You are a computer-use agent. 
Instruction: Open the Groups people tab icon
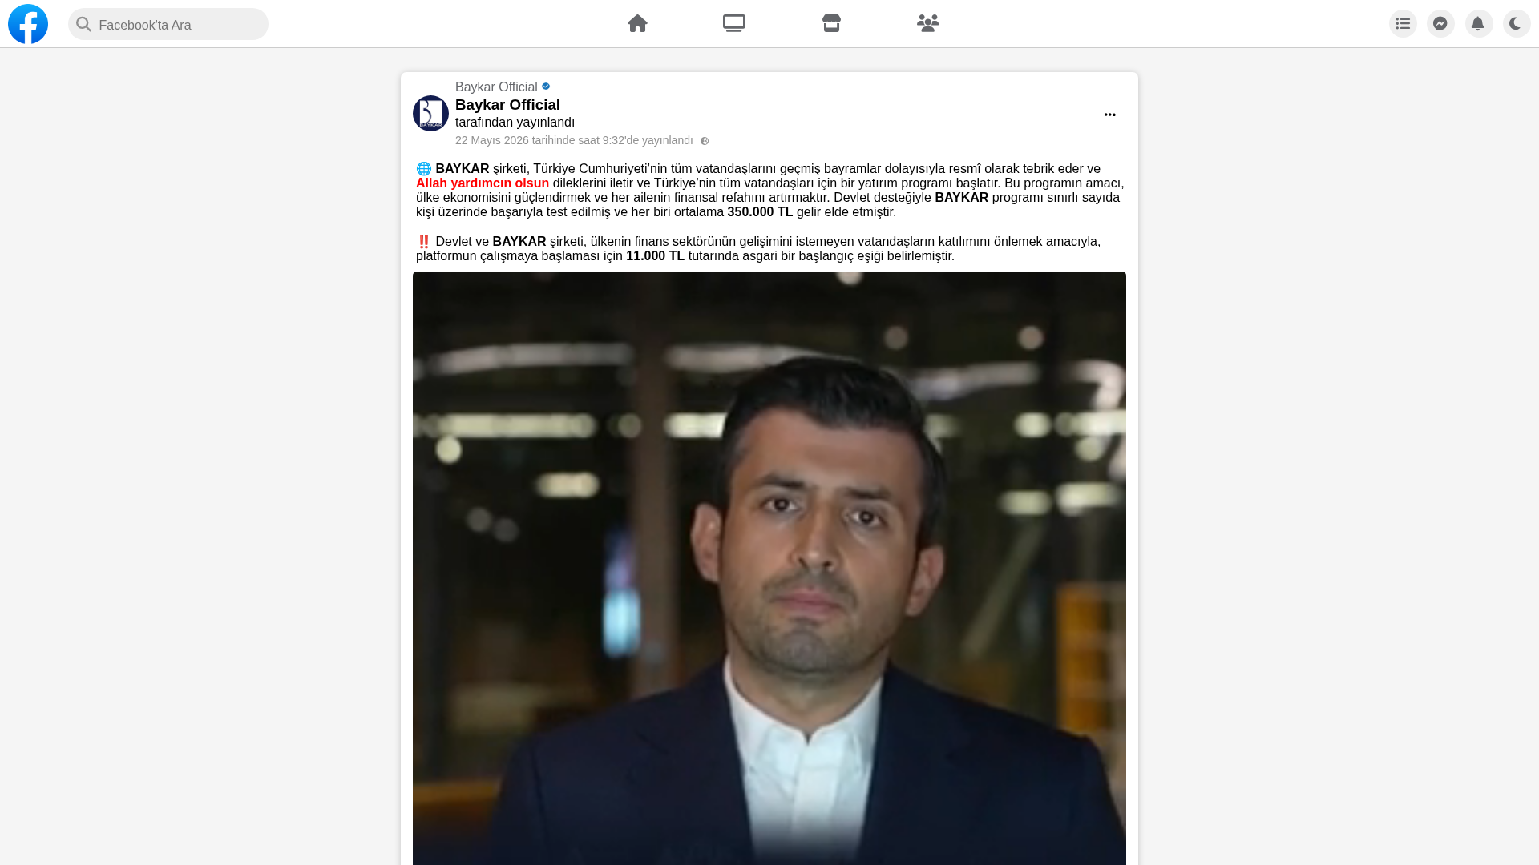click(x=927, y=23)
